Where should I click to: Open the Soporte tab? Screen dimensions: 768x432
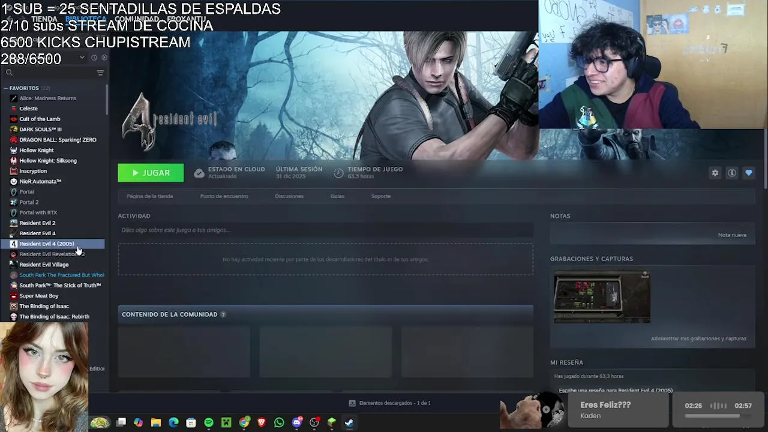[x=381, y=196]
